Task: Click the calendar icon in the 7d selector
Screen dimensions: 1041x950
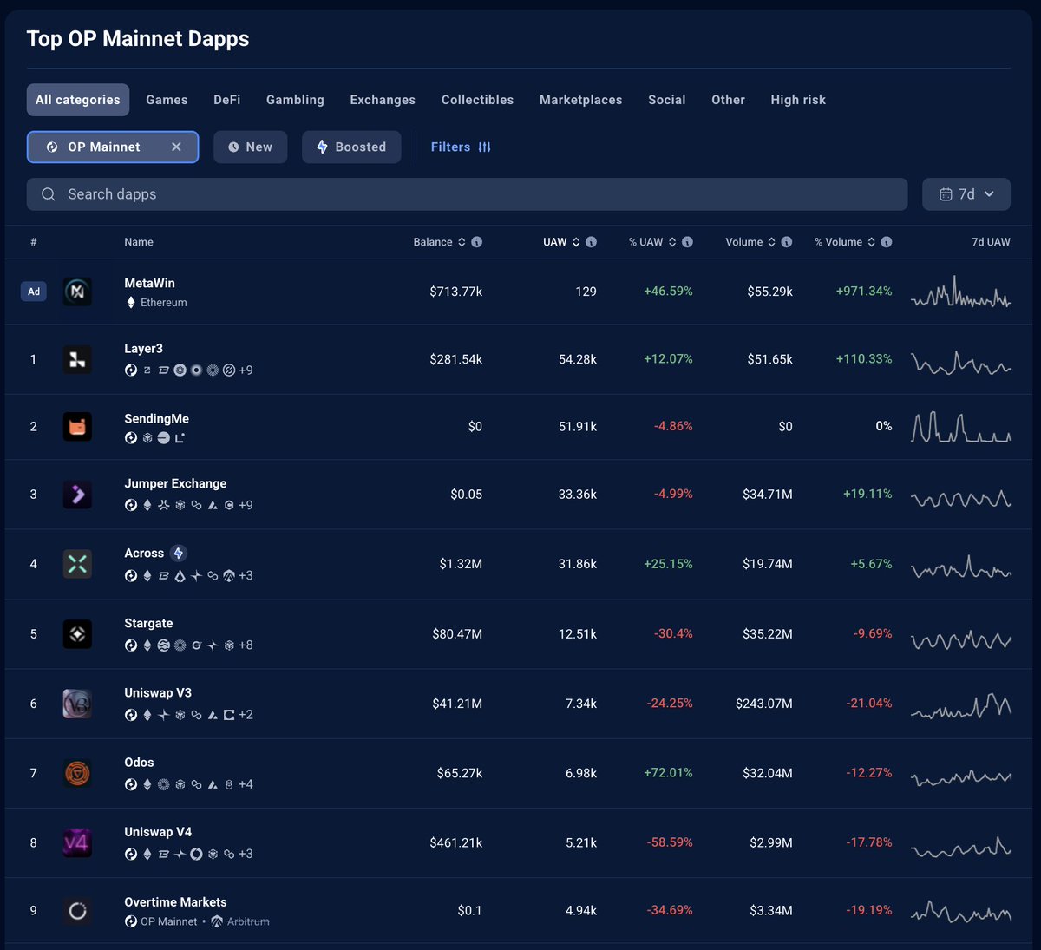Action: click(x=946, y=194)
